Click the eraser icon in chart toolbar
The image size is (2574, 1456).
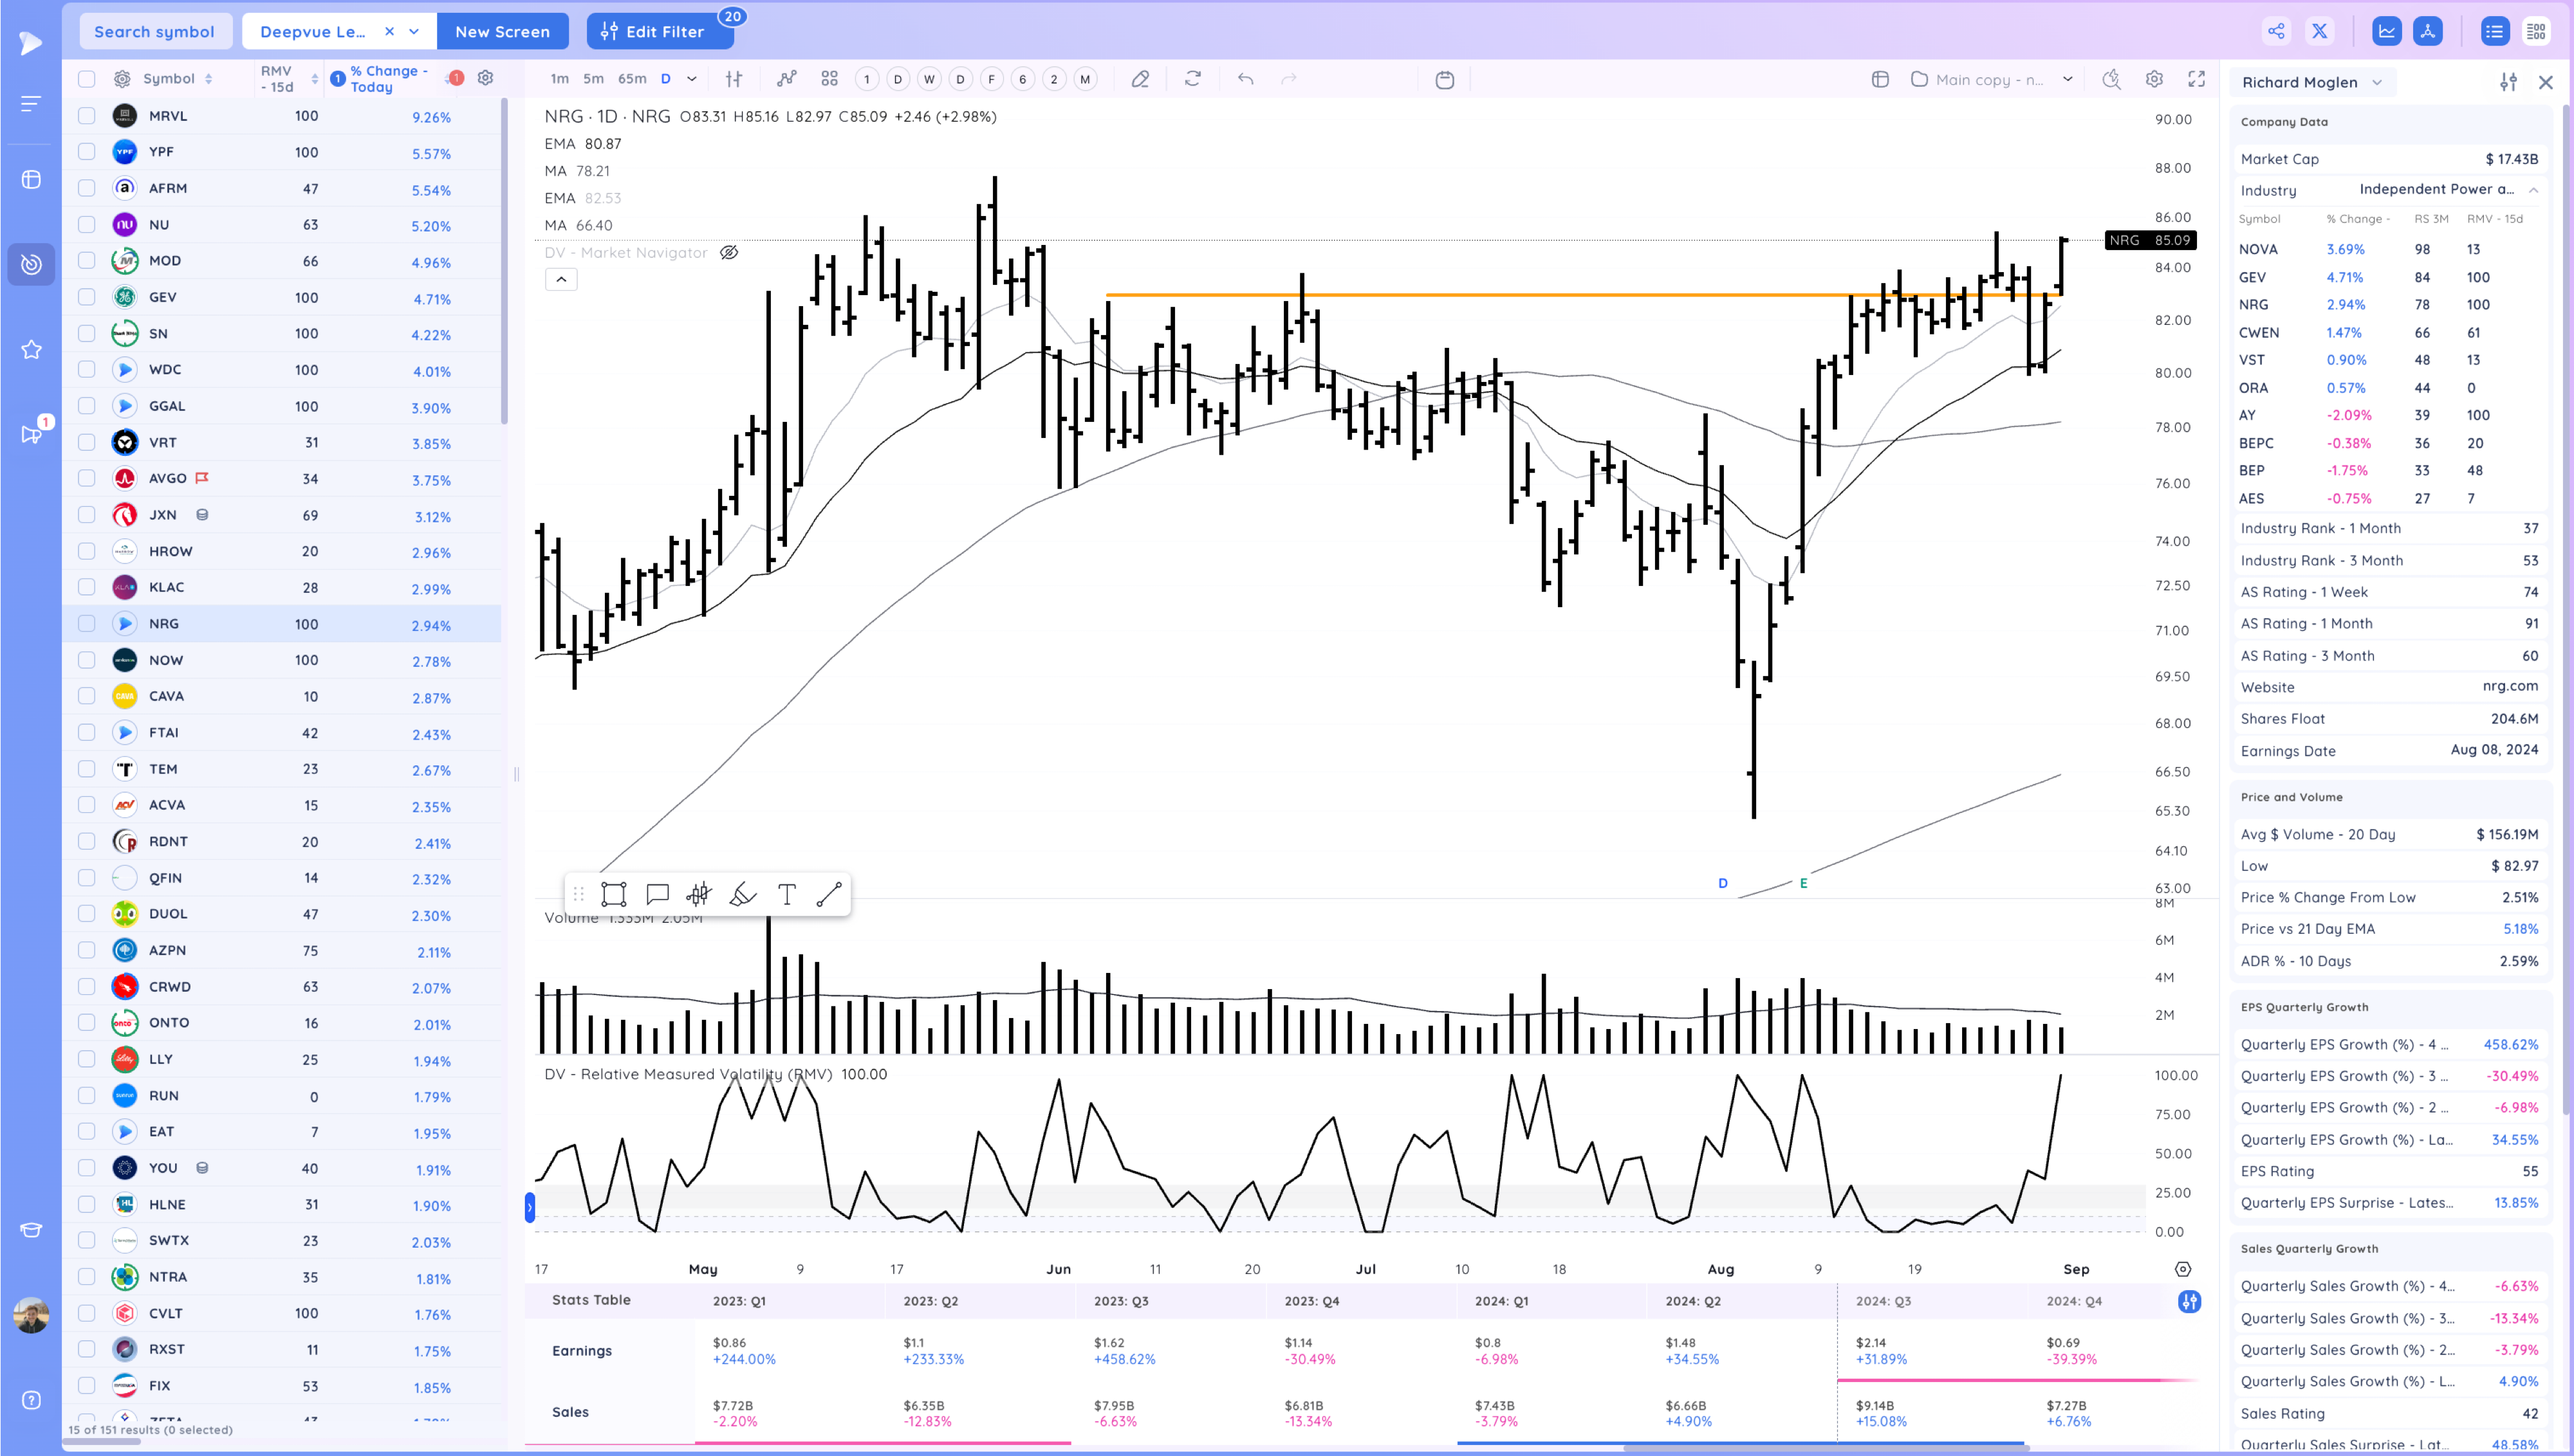point(1140,79)
